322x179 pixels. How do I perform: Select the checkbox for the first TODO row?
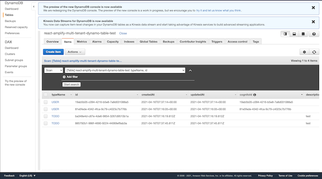pyautogui.click(x=45, y=116)
